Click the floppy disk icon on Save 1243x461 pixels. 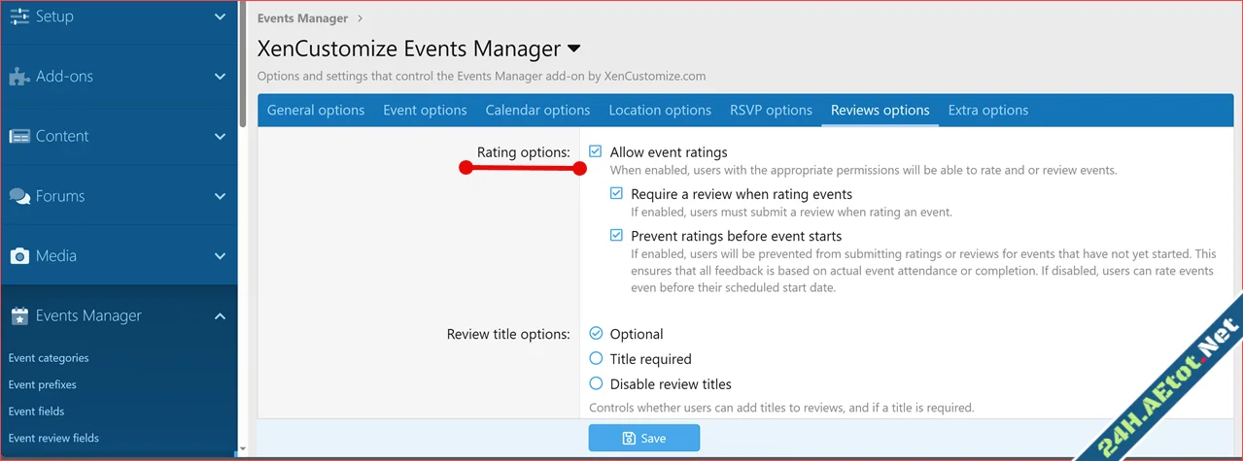pos(629,439)
